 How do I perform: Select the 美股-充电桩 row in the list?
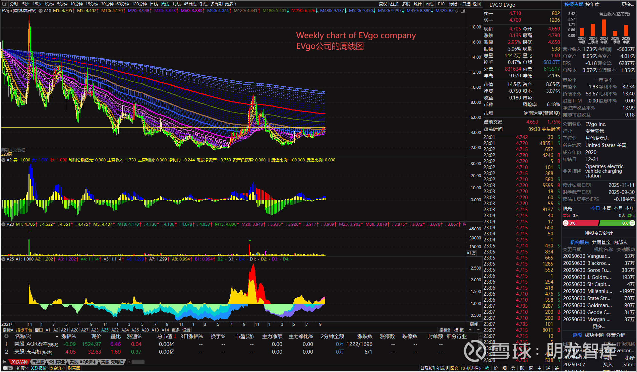click(x=240, y=352)
